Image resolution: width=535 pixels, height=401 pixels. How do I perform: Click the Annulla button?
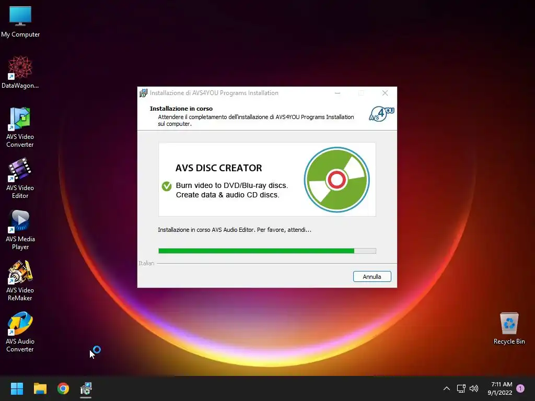(372, 277)
